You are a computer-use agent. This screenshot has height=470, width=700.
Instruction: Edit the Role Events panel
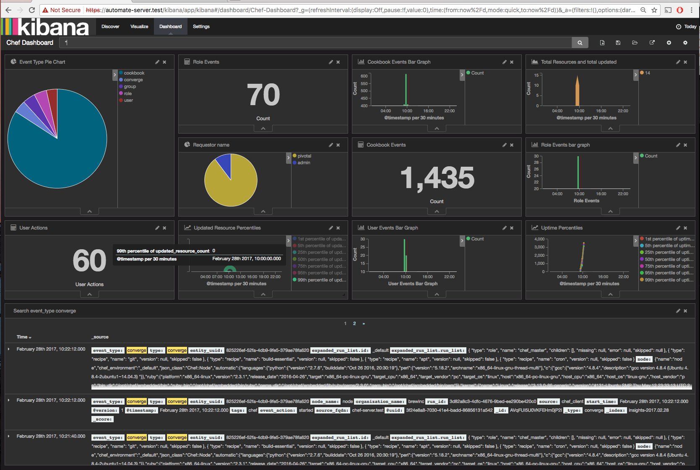click(331, 62)
